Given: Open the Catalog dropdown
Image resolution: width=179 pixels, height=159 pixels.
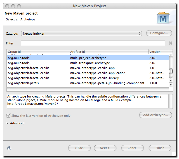Looking at the screenshot, I should click(x=81, y=34).
